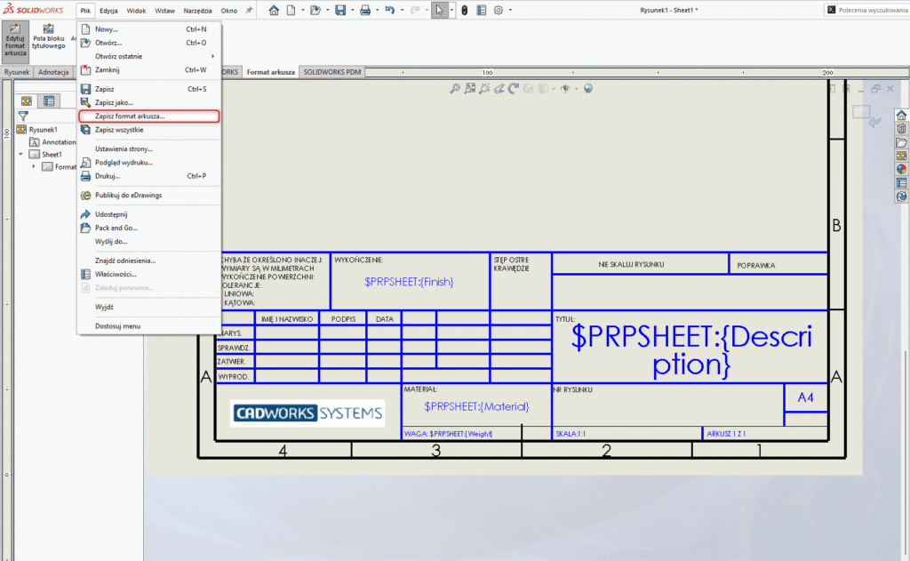Switch to the SOLIDWORKS PDM tab
910x561 pixels.
coord(332,72)
